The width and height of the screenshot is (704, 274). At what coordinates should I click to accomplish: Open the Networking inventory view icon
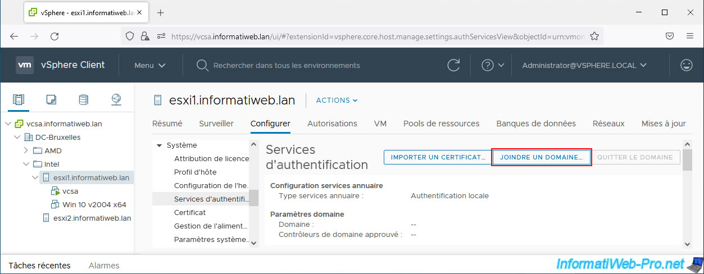click(x=116, y=100)
